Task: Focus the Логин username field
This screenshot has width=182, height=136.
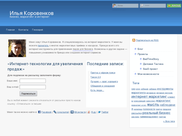Action: tap(125, 5)
